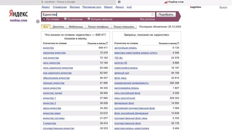
Task: Open the день конституция similar query
Action: coord(125,98)
